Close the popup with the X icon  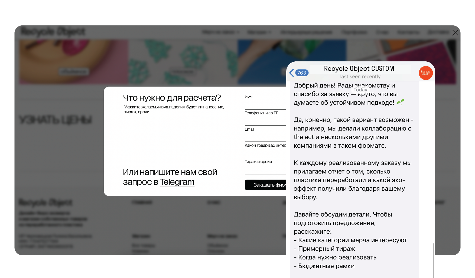(x=455, y=33)
